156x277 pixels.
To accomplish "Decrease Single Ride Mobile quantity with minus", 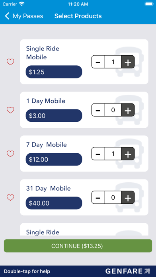I will pyautogui.click(x=98, y=62).
